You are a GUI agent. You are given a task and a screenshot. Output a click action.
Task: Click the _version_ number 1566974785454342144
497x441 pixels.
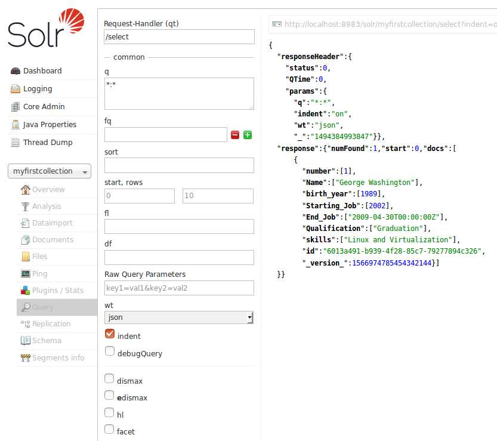pos(392,263)
